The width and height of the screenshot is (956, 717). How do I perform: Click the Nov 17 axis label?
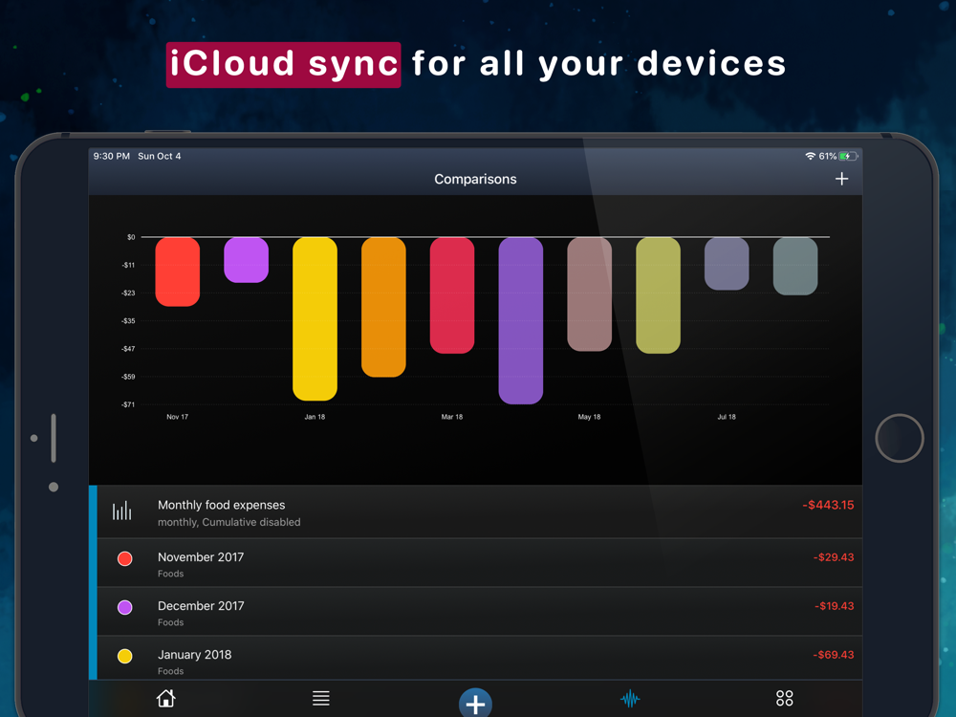pyautogui.click(x=178, y=417)
